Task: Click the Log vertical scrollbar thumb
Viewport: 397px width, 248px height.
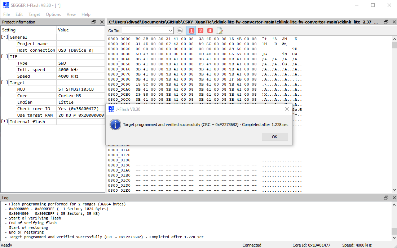Action: click(394, 231)
